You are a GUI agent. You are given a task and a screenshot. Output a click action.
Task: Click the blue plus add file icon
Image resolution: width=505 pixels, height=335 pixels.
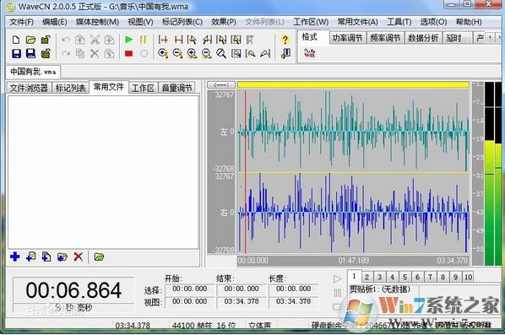point(15,257)
